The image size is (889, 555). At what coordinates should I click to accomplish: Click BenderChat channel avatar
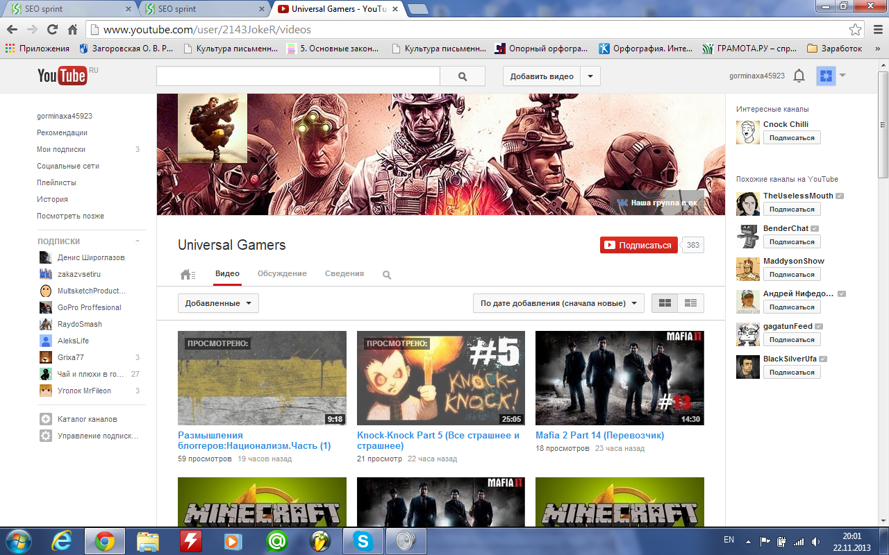coord(748,236)
